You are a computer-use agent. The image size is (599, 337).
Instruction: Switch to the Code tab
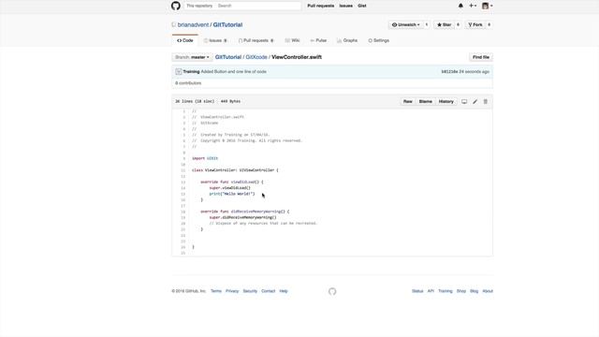185,40
